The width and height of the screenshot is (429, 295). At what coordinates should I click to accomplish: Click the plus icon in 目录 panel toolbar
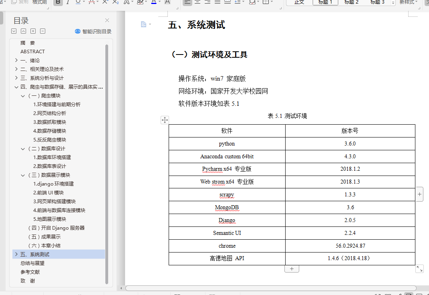[x=33, y=31]
